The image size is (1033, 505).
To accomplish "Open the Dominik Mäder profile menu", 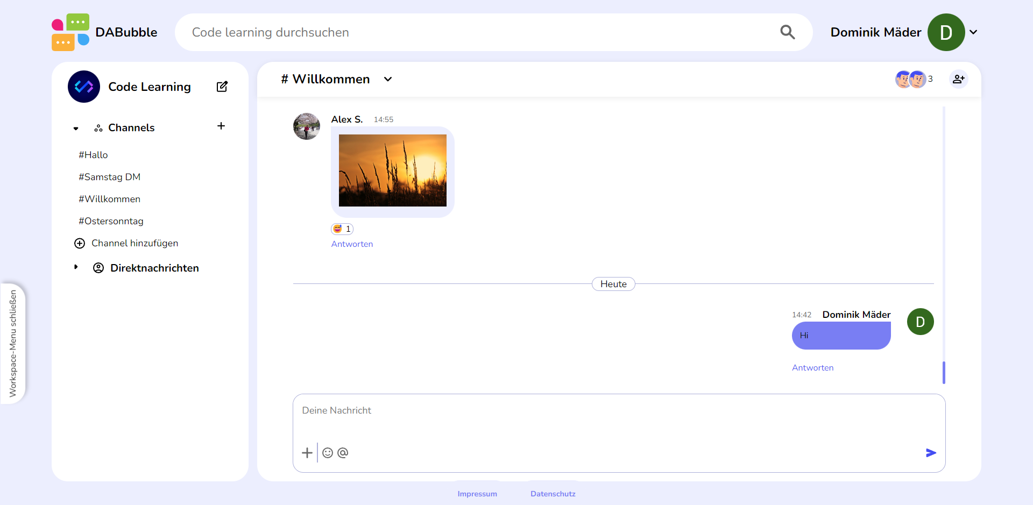I will pyautogui.click(x=974, y=32).
